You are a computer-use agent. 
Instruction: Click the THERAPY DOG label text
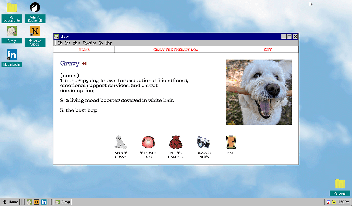pos(148,155)
